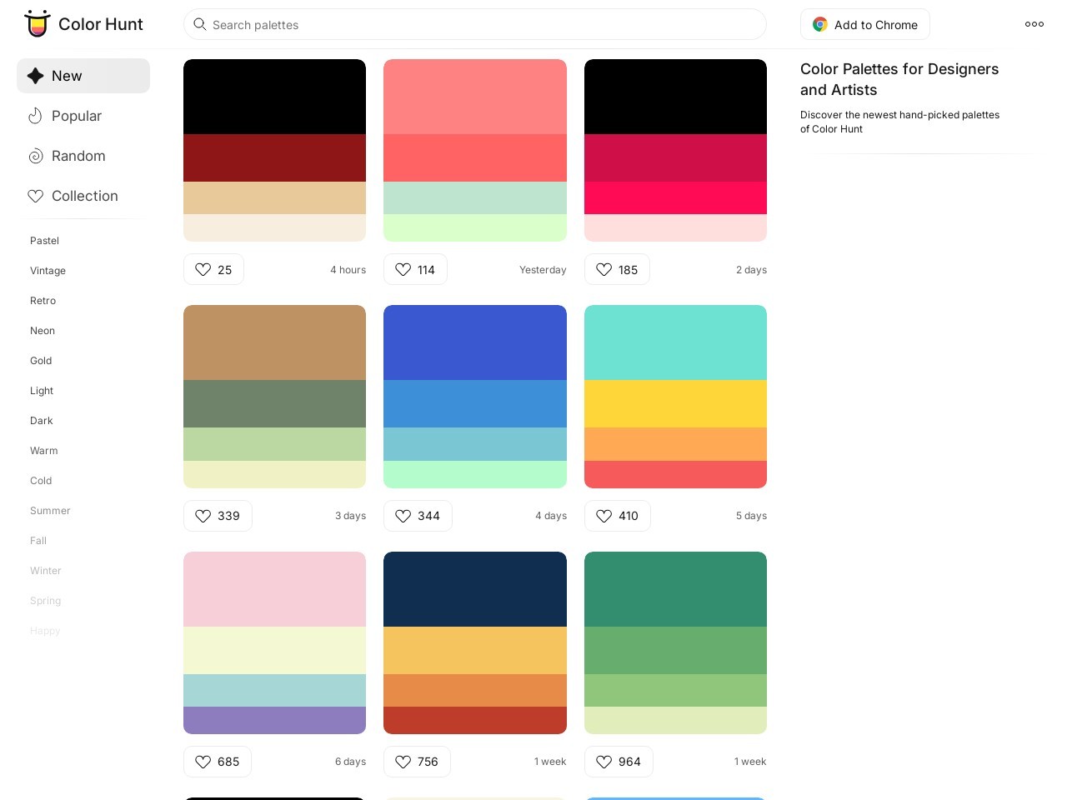Click navy top swatch in 756-likes palette
The width and height of the screenshot is (1067, 800).
tap(475, 589)
